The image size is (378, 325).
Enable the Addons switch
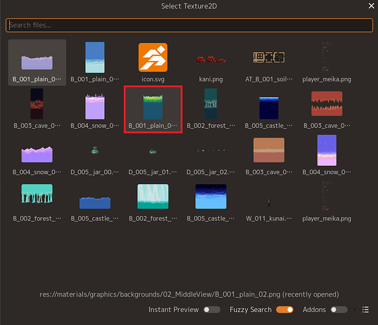tap(339, 309)
